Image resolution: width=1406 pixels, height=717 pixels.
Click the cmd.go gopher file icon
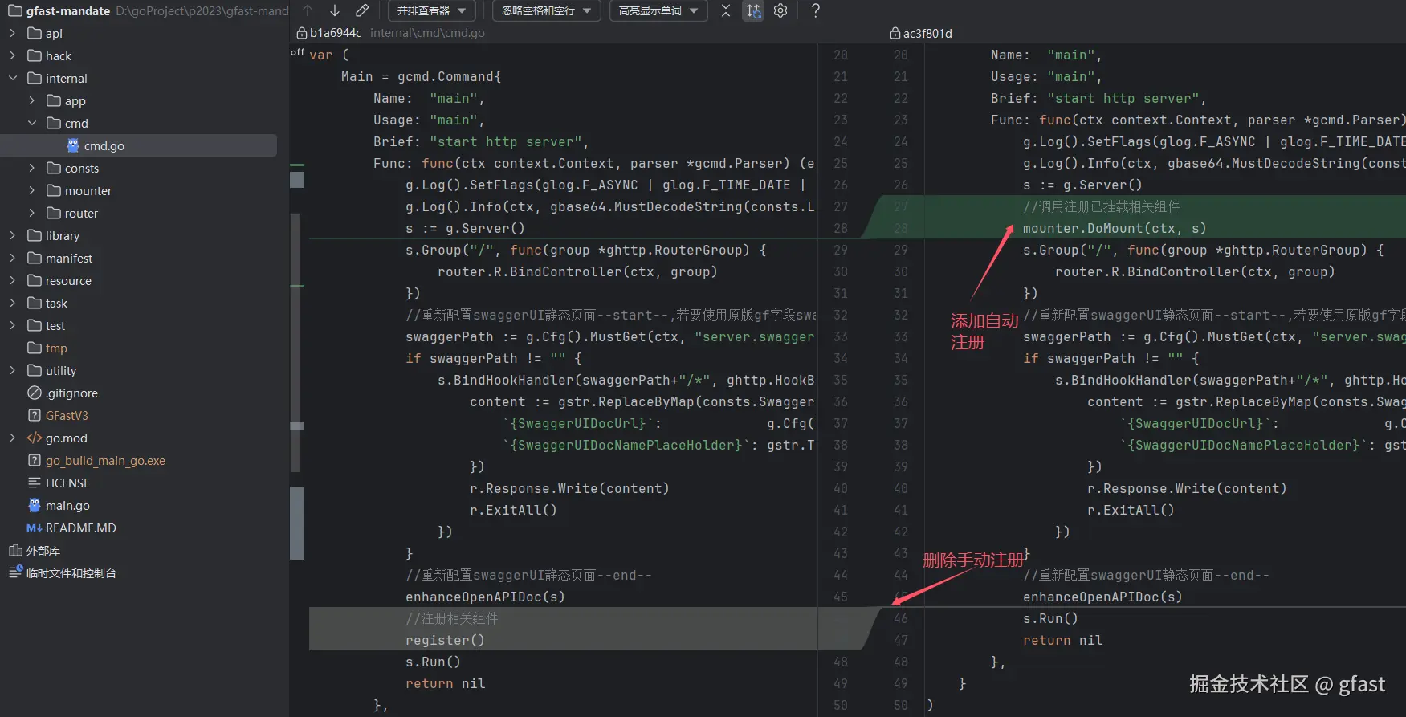pyautogui.click(x=73, y=145)
